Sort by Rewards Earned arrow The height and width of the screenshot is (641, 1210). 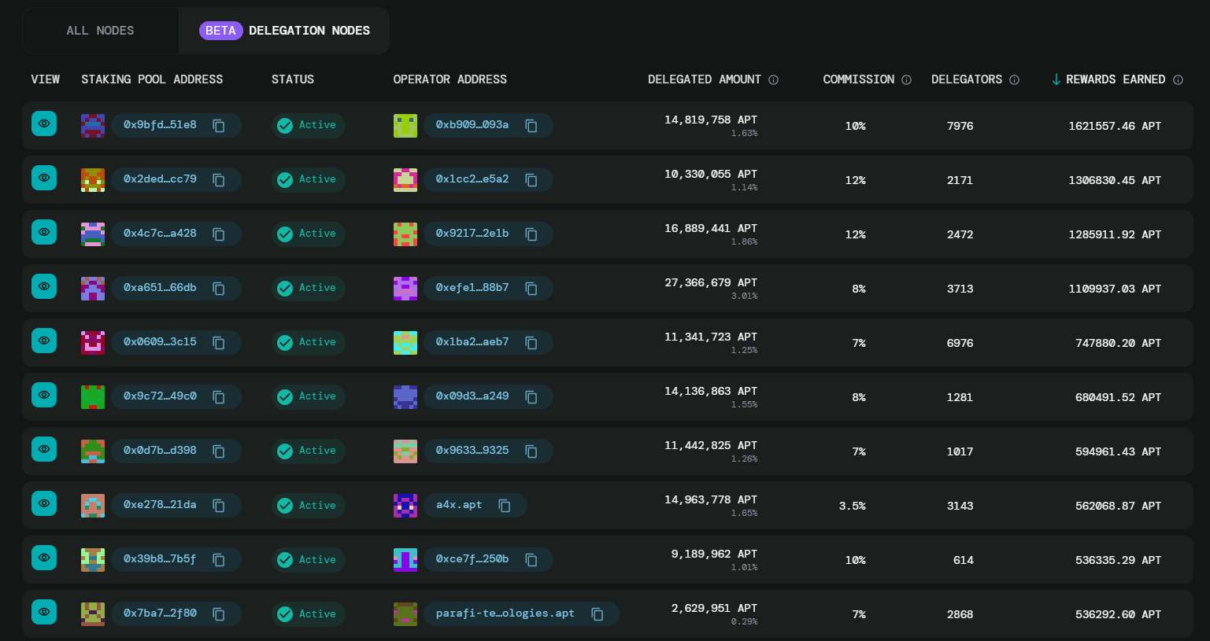1056,79
